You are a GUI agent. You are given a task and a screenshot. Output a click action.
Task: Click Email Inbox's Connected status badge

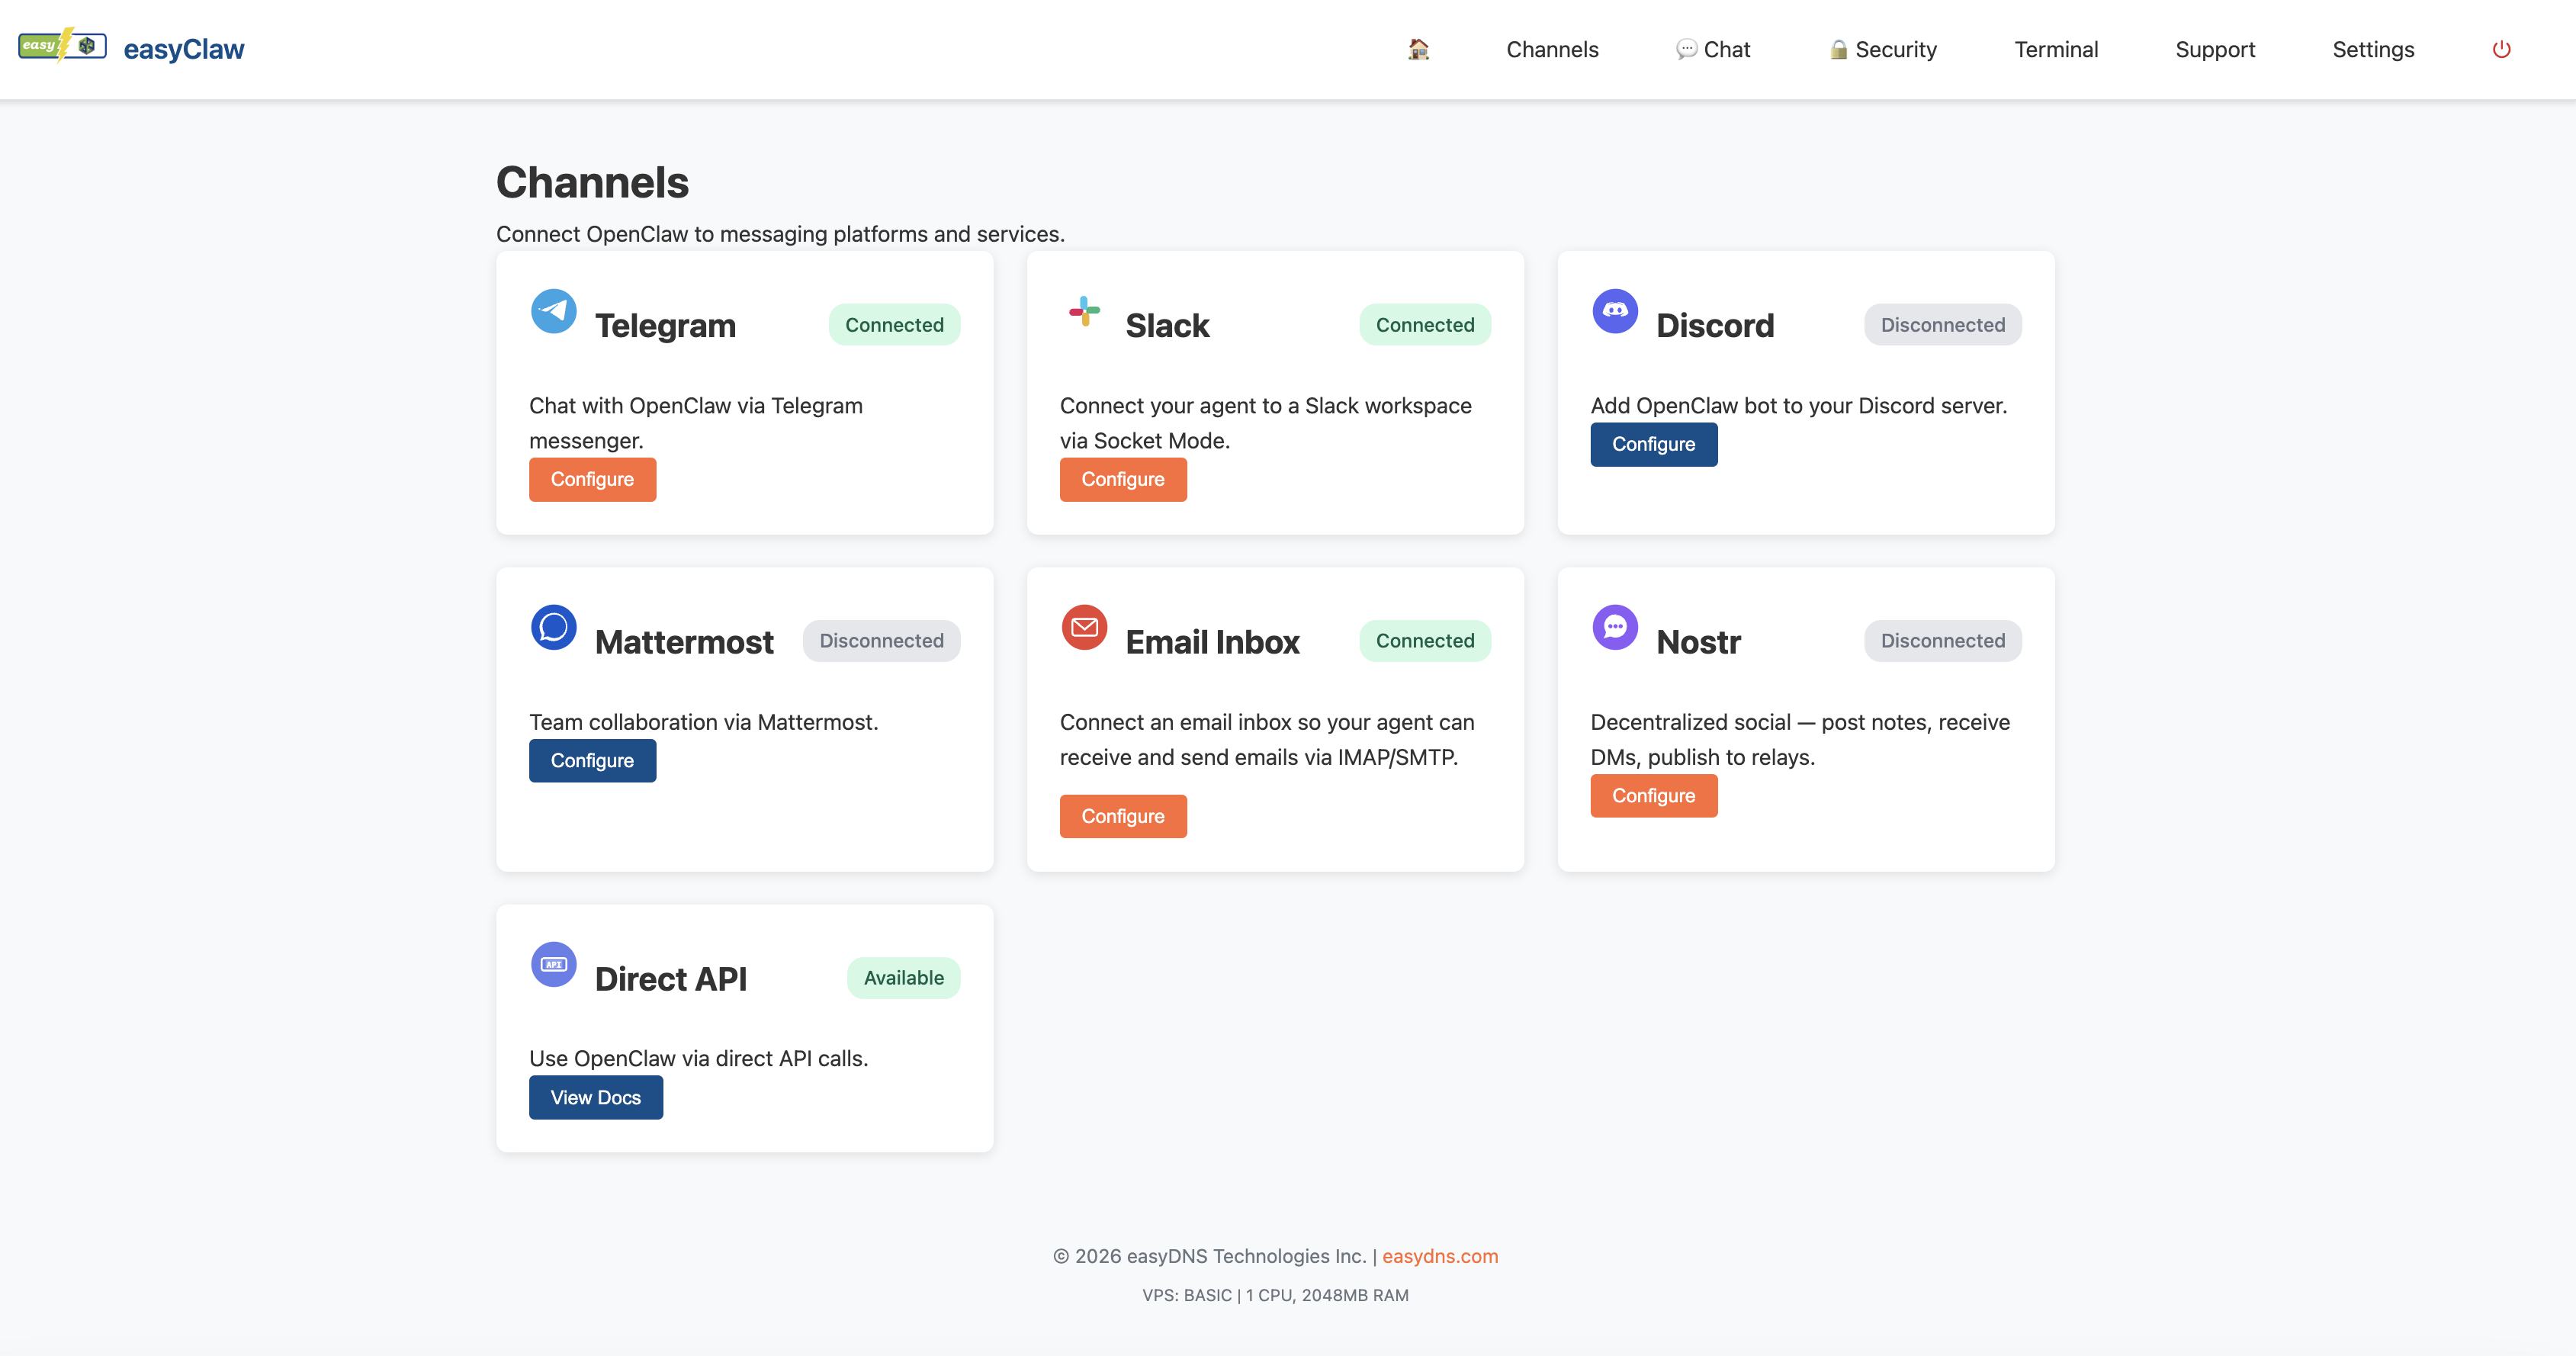point(1425,641)
